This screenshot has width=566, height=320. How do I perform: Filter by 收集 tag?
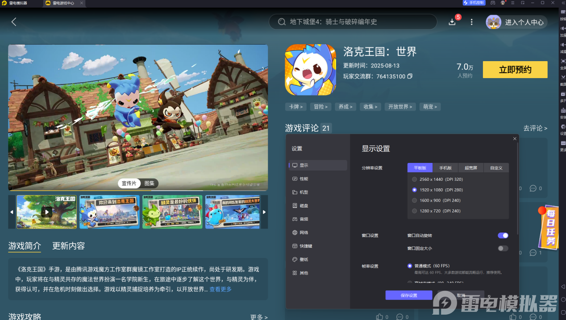pyautogui.click(x=370, y=107)
